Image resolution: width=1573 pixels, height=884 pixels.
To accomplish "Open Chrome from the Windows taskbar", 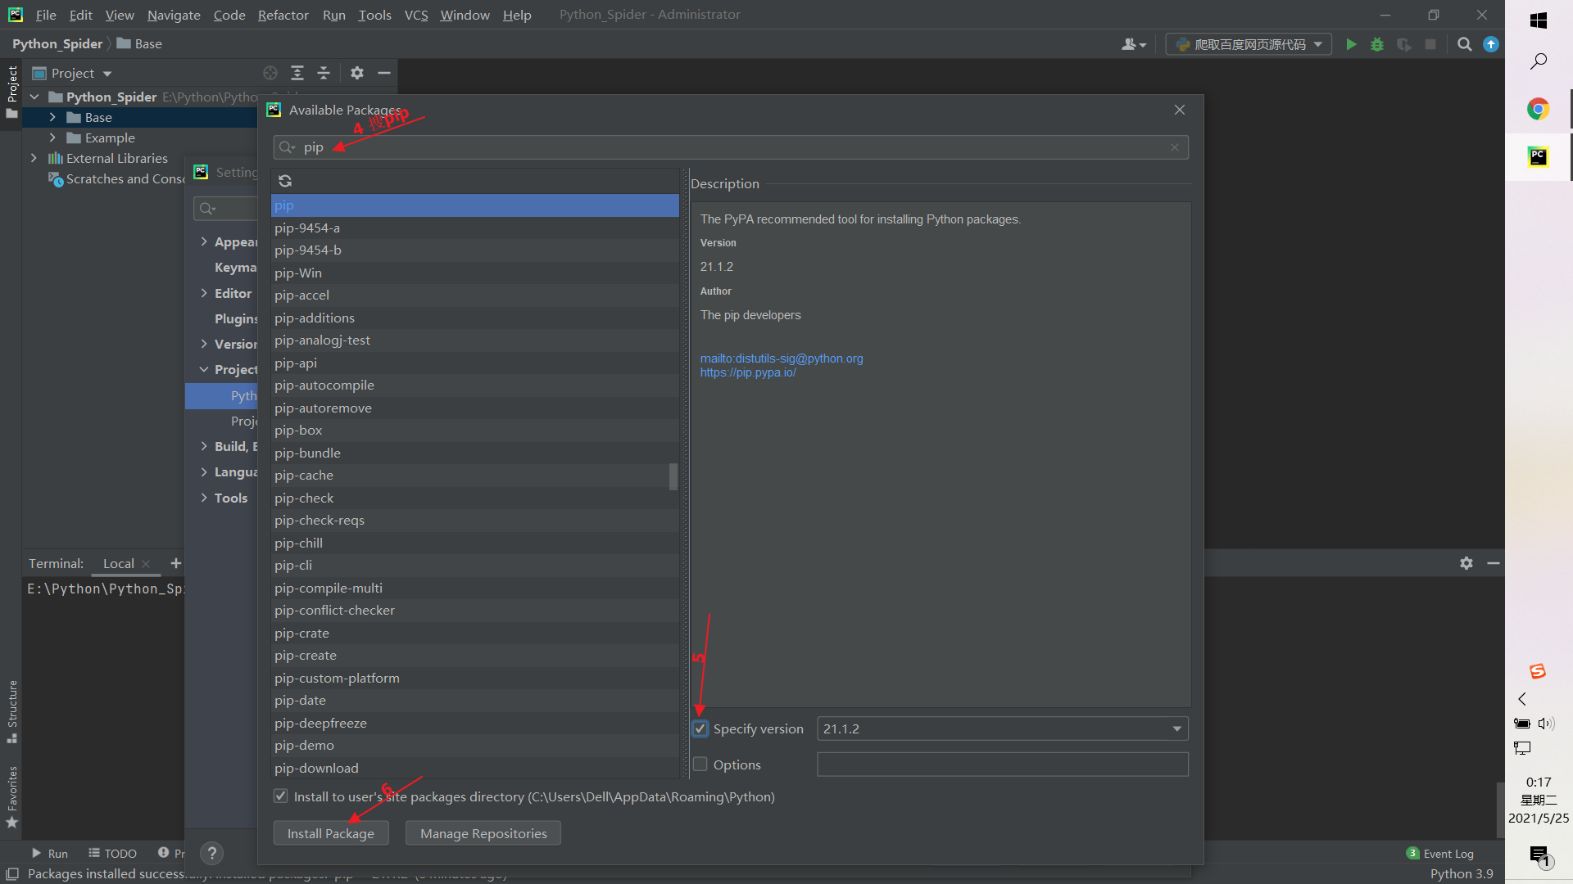I will pos(1538,109).
